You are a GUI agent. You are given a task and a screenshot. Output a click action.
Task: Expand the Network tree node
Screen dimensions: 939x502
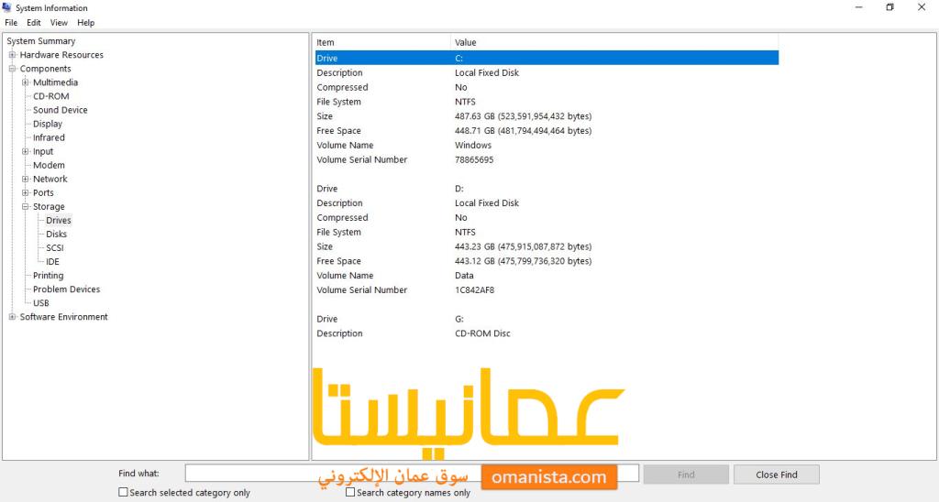point(26,180)
